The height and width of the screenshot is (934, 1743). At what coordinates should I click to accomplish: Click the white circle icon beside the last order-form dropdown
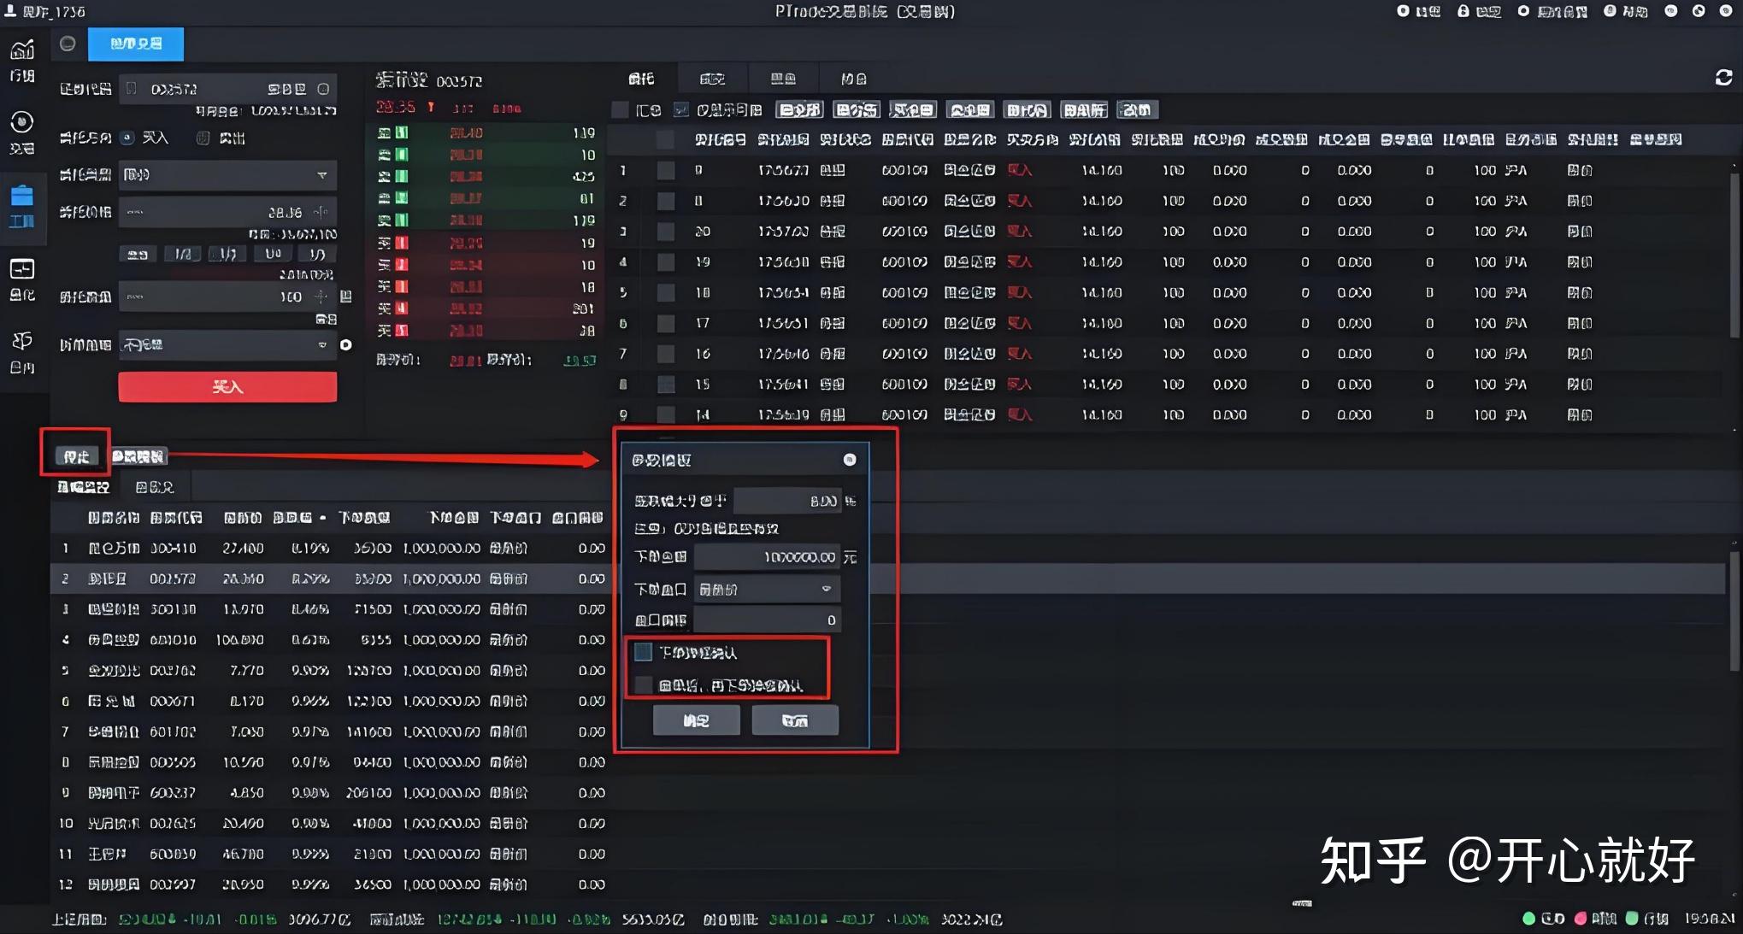point(345,345)
